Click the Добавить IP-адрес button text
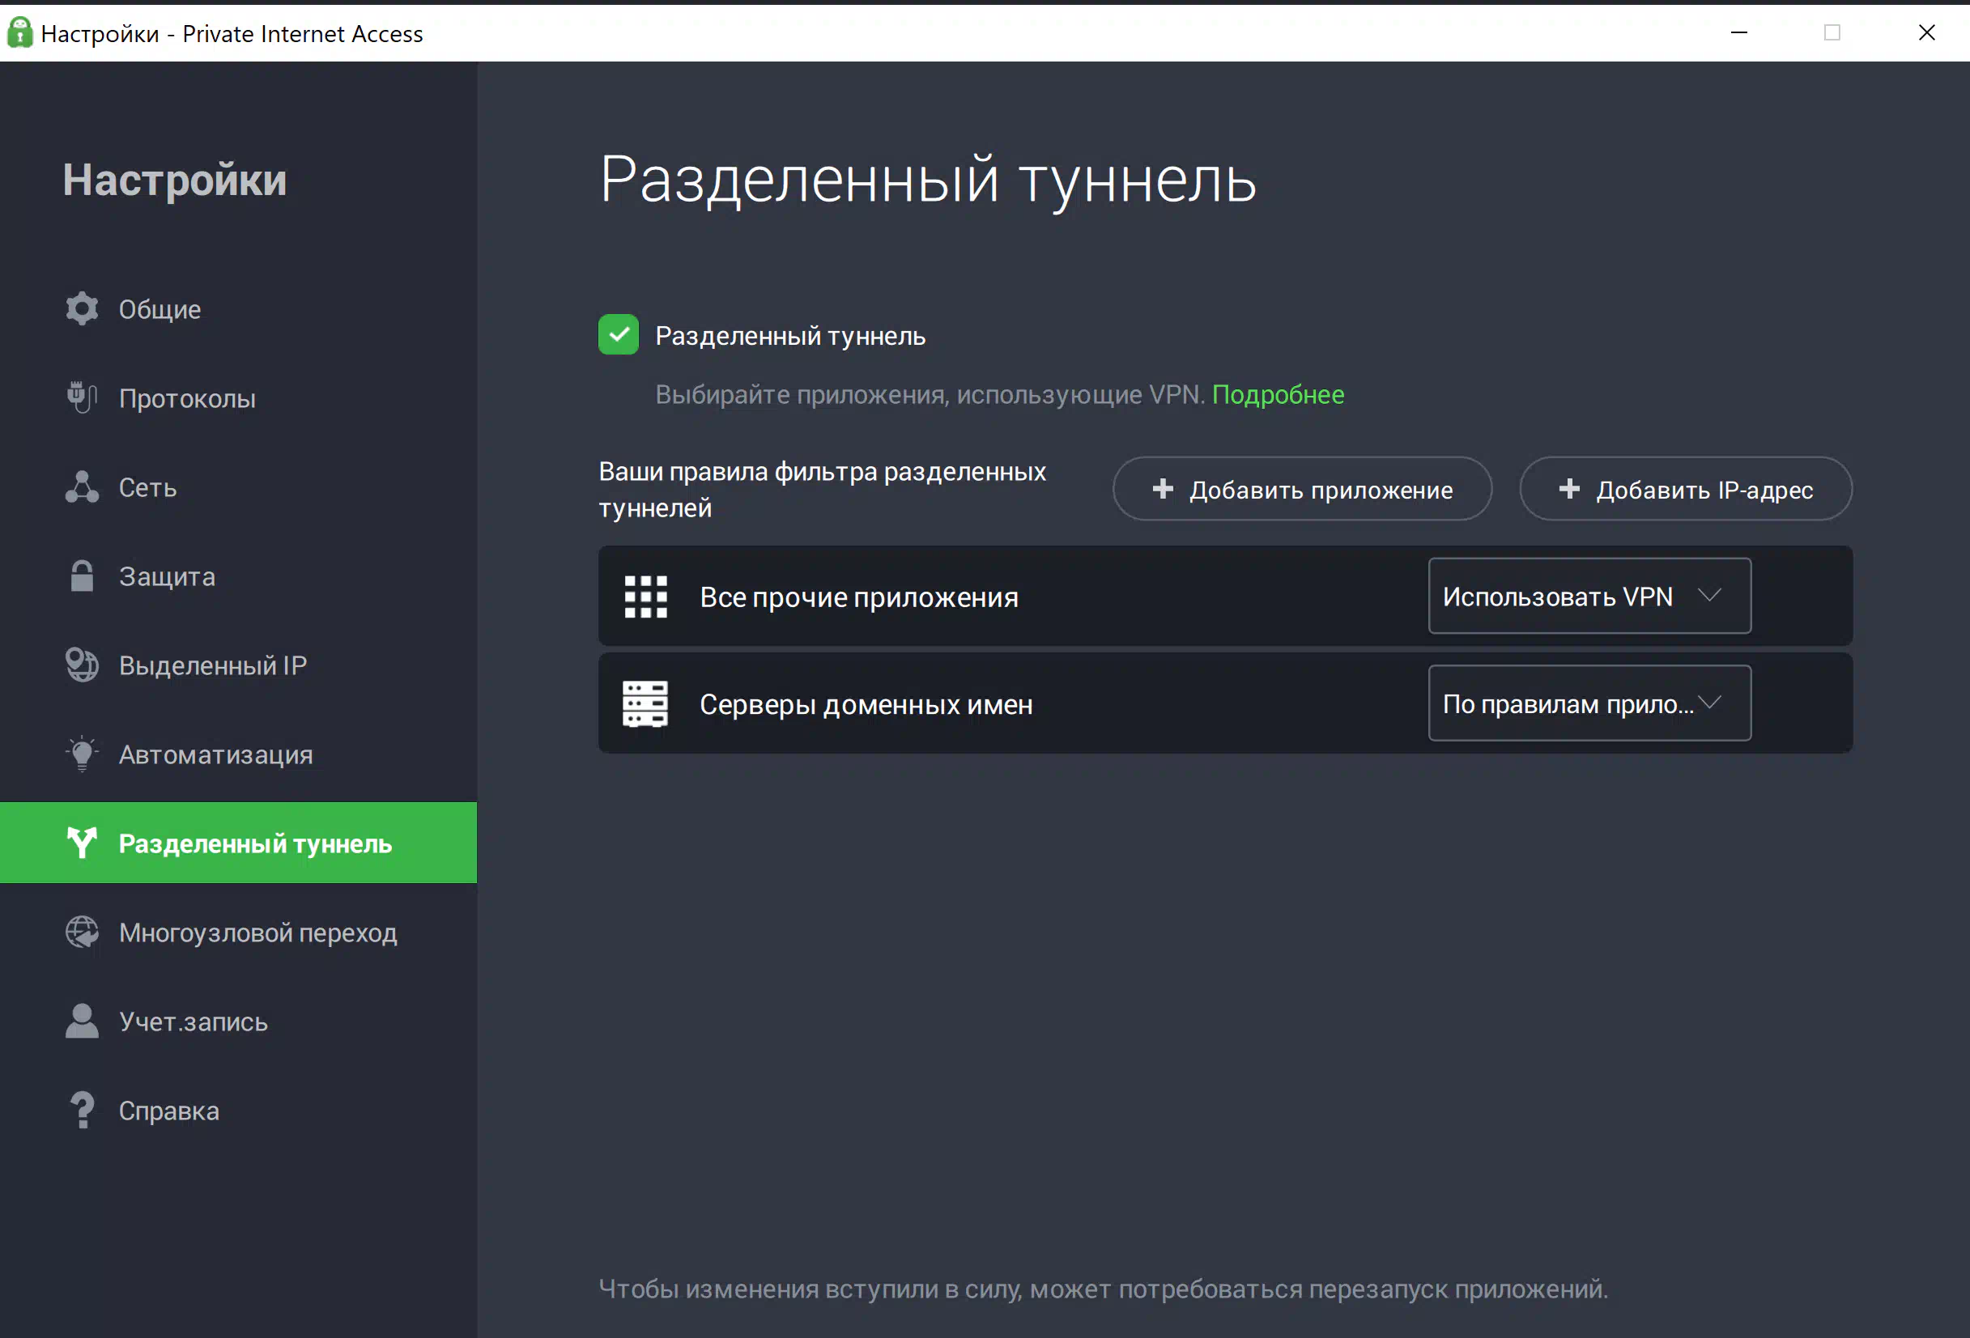 (x=1704, y=490)
